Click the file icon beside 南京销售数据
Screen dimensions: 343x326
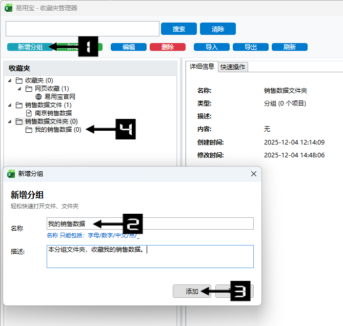point(29,113)
